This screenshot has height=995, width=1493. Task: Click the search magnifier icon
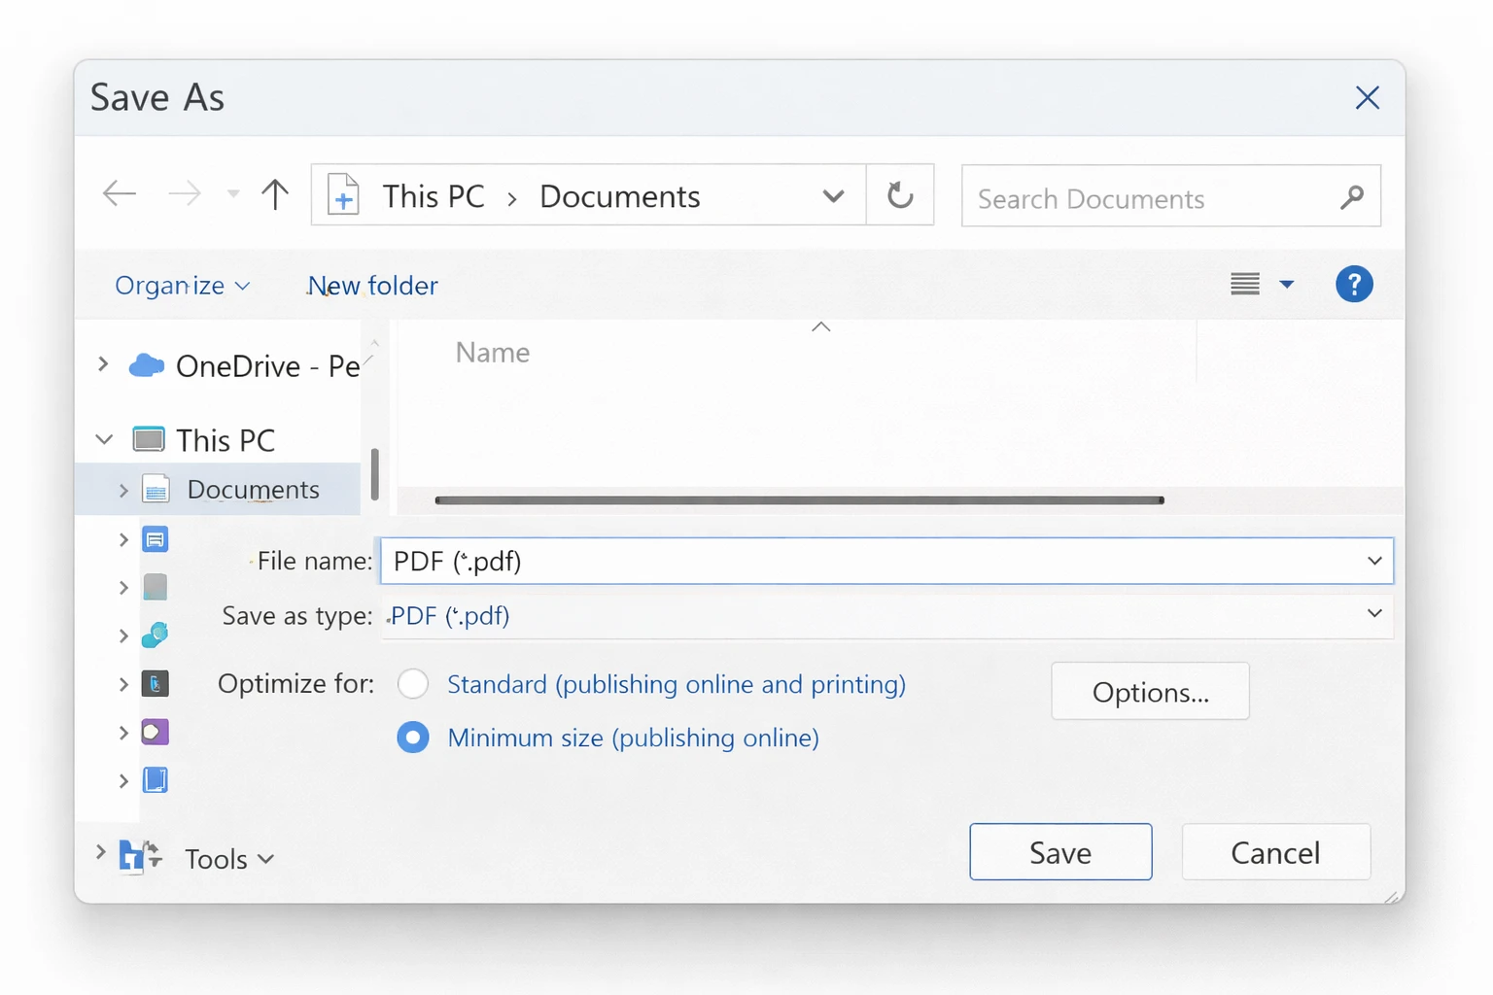[x=1352, y=197]
